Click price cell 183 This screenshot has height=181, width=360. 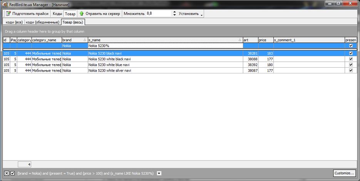266,53
